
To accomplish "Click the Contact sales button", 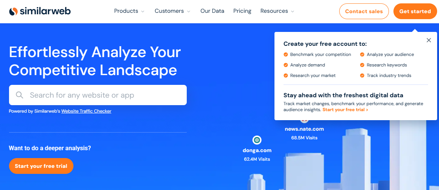I will tap(364, 11).
